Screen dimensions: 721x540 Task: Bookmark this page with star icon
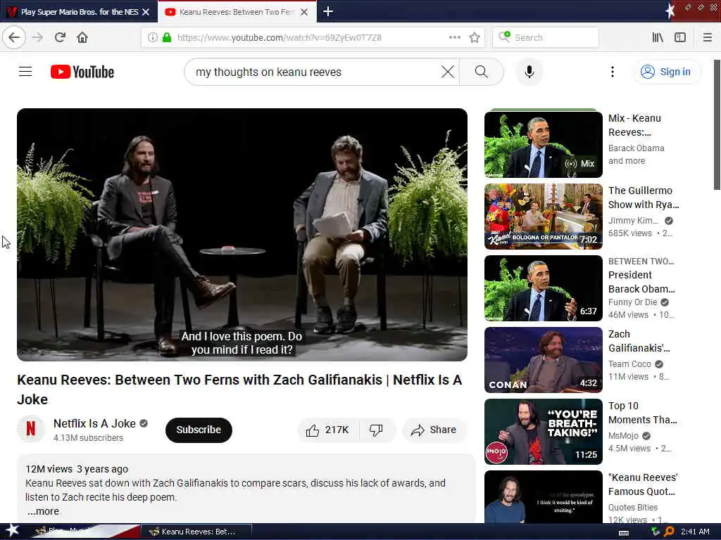point(475,37)
